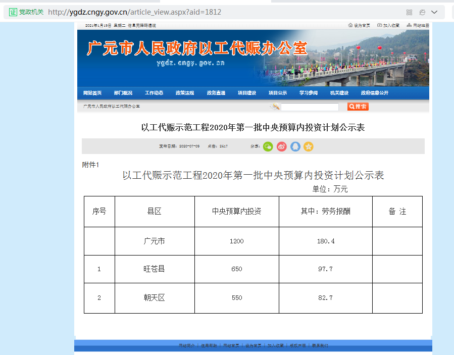Click the 1200 investment value cell
Screen dimensions: 454x355
pyautogui.click(x=237, y=241)
